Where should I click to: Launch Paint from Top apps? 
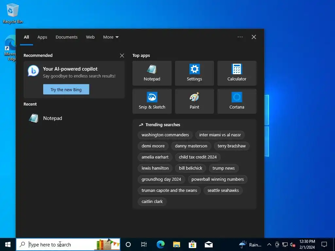pos(194,101)
